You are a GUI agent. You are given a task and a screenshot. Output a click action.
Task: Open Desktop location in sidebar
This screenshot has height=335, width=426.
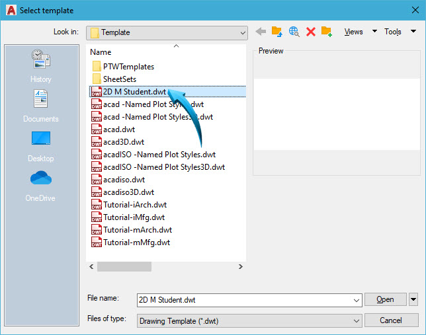coord(41,147)
